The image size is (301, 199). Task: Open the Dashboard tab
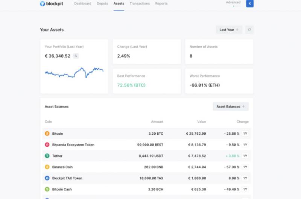[x=83, y=3]
